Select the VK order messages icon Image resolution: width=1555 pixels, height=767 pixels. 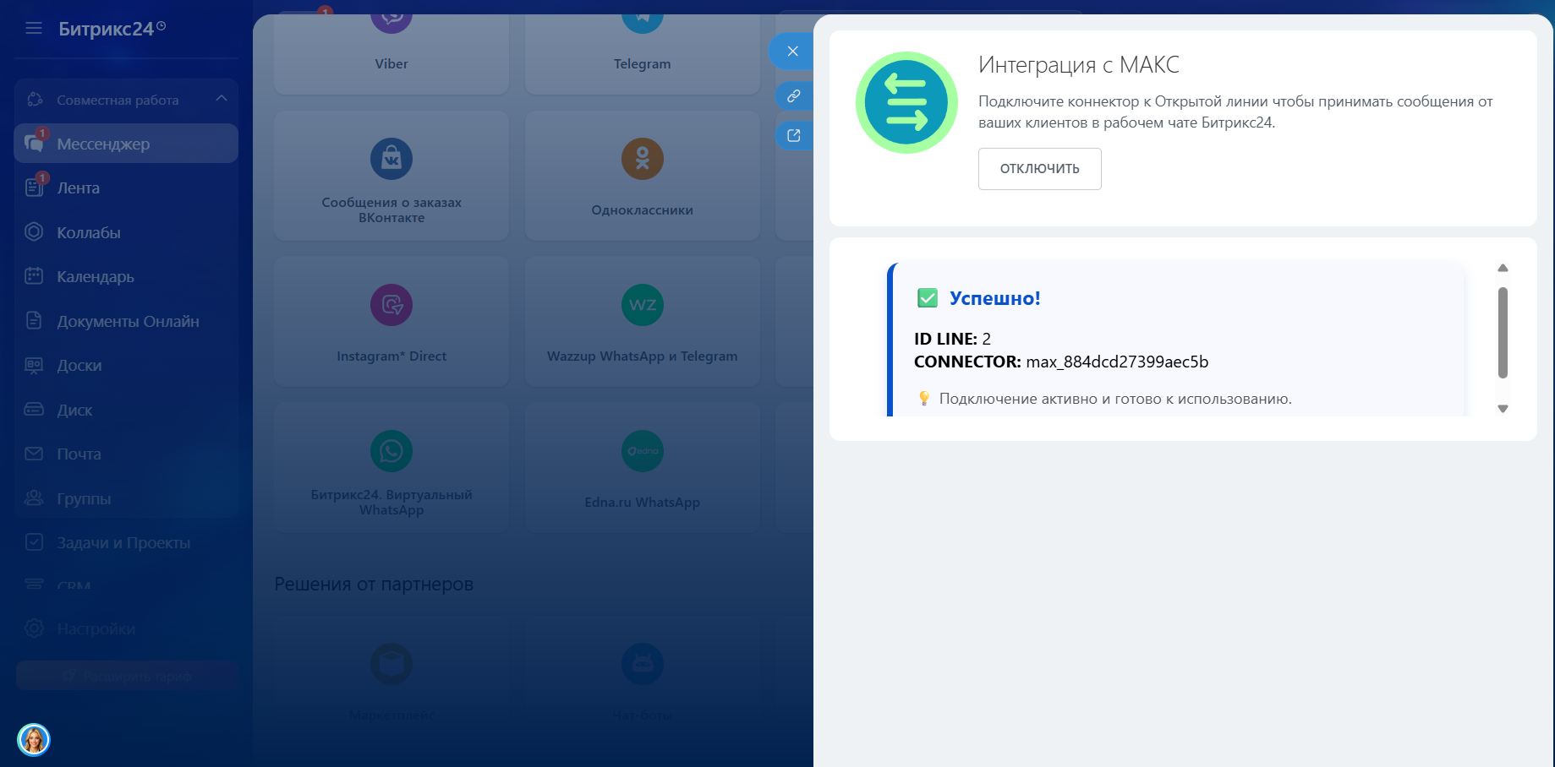pos(391,159)
